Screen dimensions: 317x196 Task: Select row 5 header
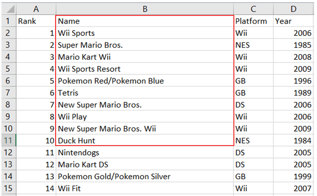[x=8, y=69]
